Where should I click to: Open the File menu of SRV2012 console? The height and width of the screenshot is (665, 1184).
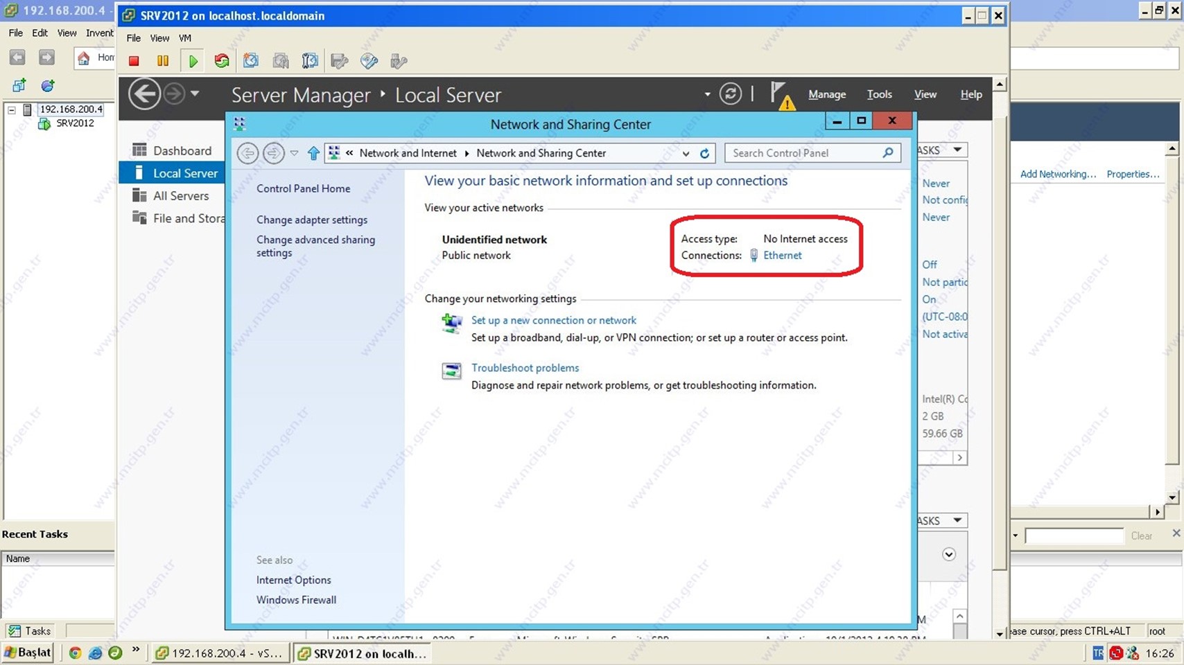[x=134, y=38]
